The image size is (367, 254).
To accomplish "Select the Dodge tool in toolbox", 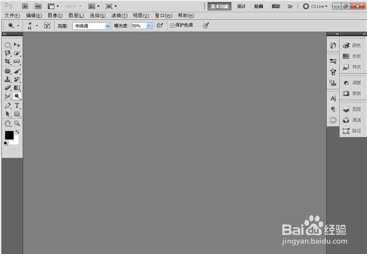I will point(17,96).
